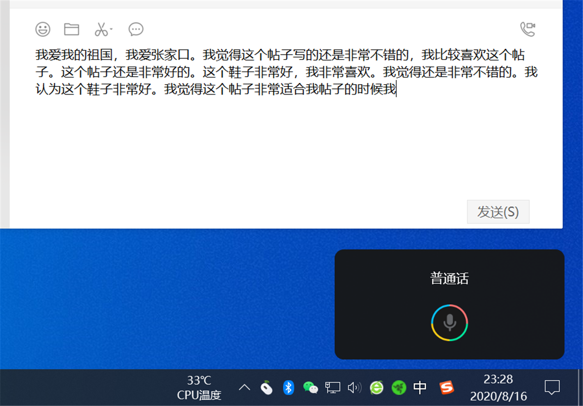Click the voice input microphone button
Viewport: 583px width, 406px height.
pyautogui.click(x=450, y=322)
